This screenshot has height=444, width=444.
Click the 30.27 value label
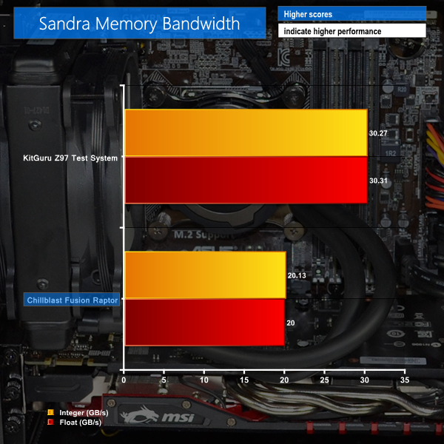[378, 133]
